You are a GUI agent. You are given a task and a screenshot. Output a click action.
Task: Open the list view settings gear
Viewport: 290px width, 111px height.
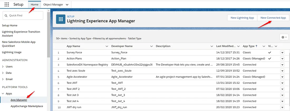284,37
